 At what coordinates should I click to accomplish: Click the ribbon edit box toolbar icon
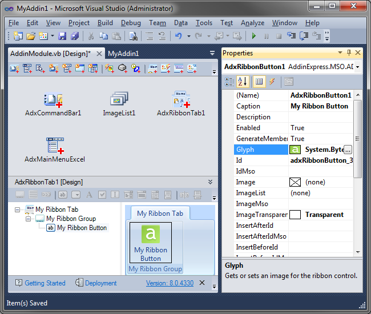[x=115, y=195]
